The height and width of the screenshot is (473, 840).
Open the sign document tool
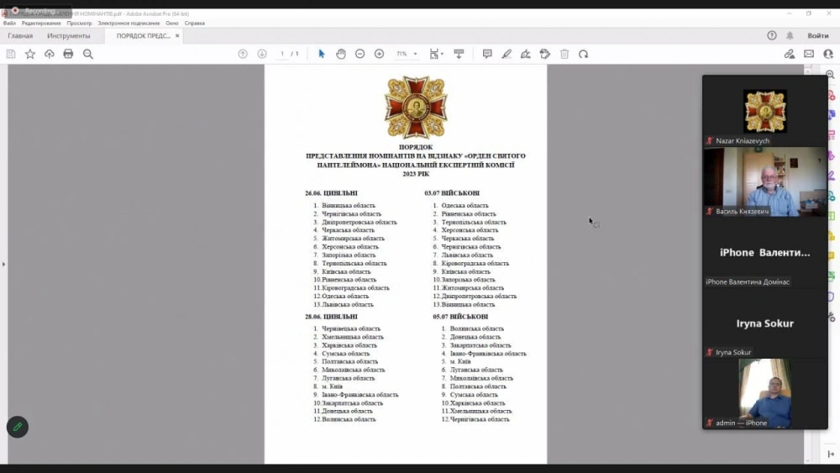click(x=526, y=54)
